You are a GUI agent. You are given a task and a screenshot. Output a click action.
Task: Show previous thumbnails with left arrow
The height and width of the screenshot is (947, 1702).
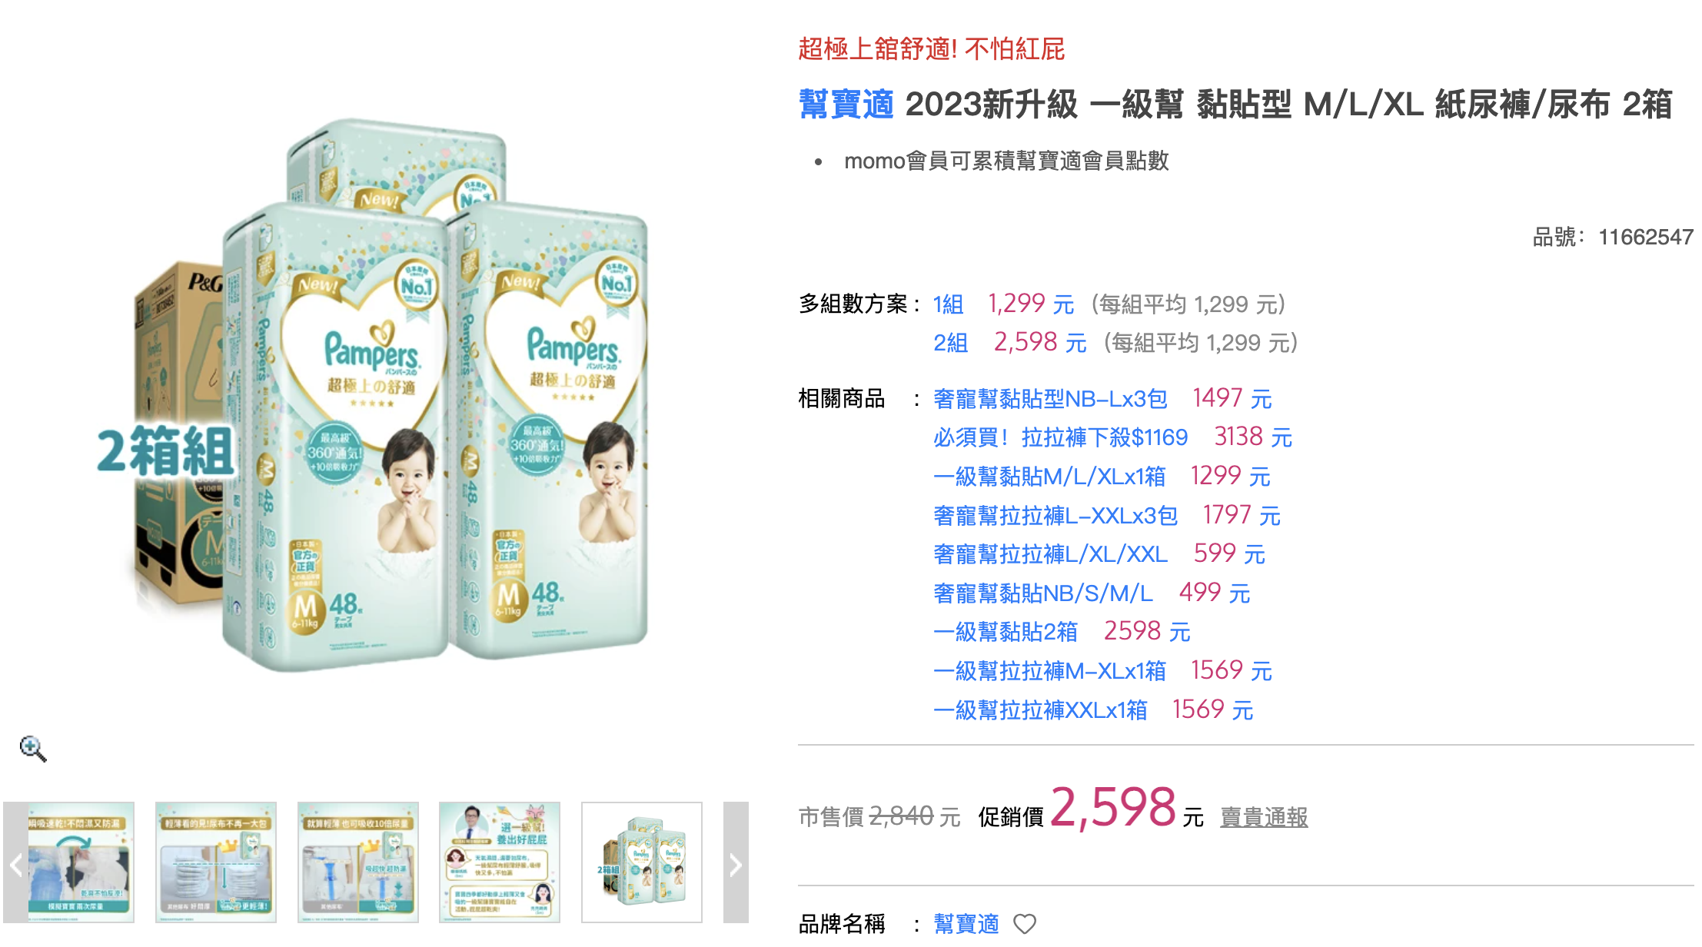[x=15, y=862]
